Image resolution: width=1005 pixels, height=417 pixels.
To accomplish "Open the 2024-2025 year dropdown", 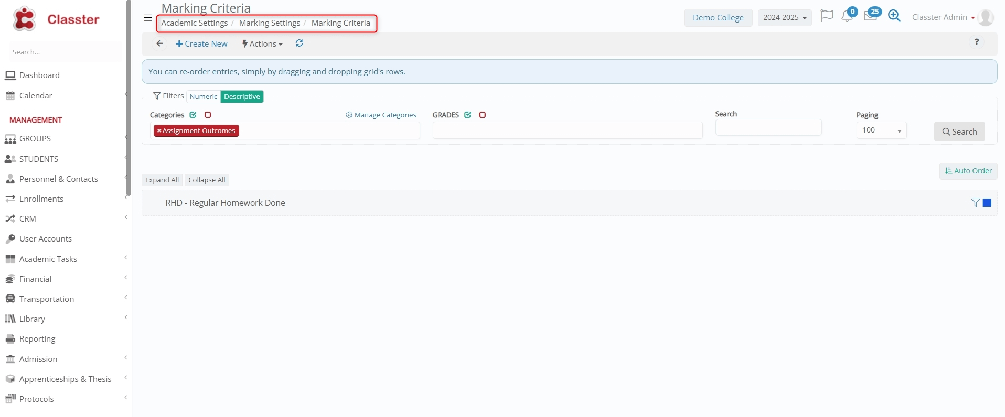I will [x=784, y=17].
